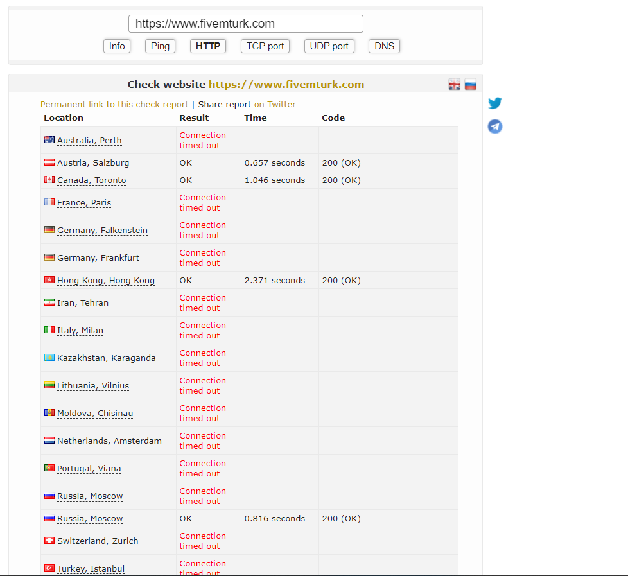Open Austria, Salzburg node link

93,162
